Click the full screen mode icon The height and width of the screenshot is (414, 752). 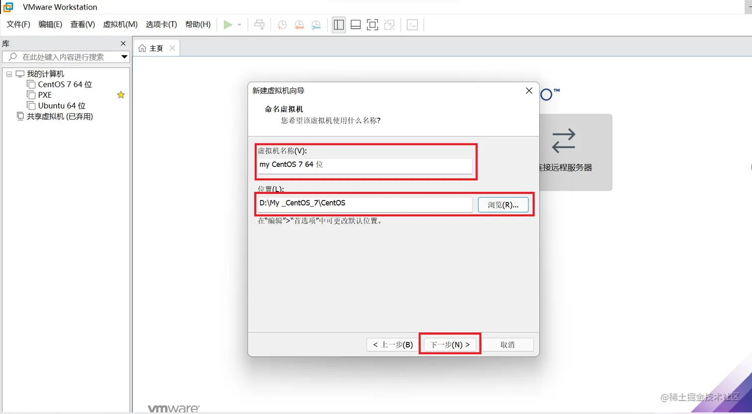coord(373,24)
